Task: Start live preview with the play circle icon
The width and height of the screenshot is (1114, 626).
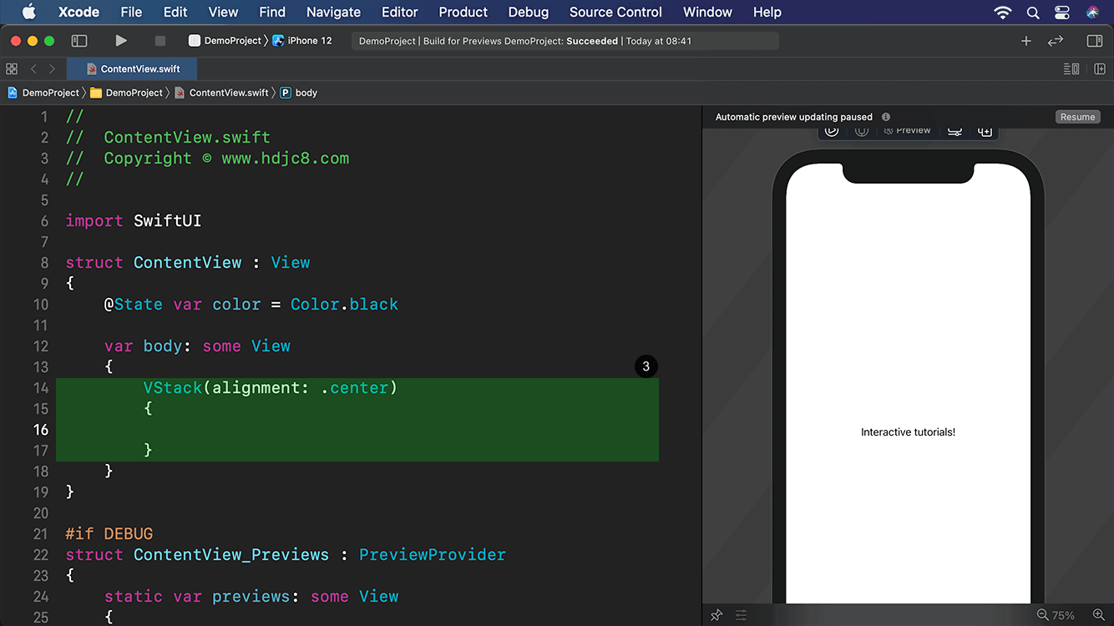Action: (x=832, y=131)
